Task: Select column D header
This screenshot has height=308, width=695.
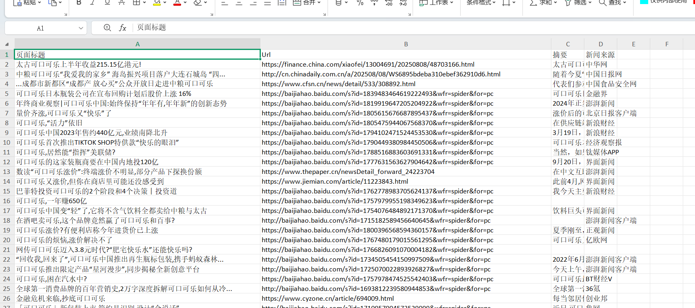Action: coord(601,44)
